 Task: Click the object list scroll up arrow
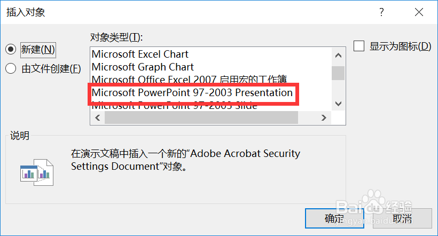click(x=338, y=56)
